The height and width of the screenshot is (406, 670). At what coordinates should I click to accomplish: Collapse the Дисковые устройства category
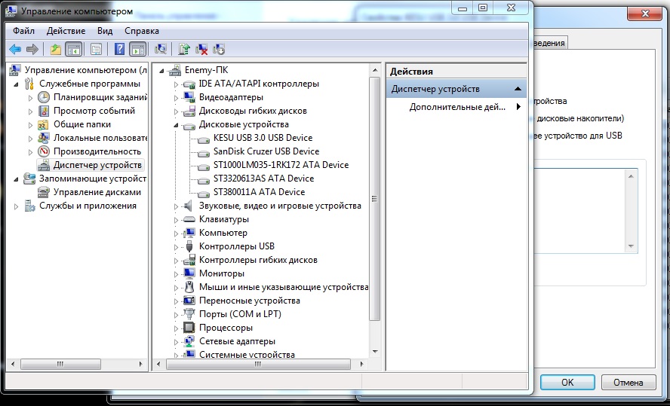(x=176, y=125)
